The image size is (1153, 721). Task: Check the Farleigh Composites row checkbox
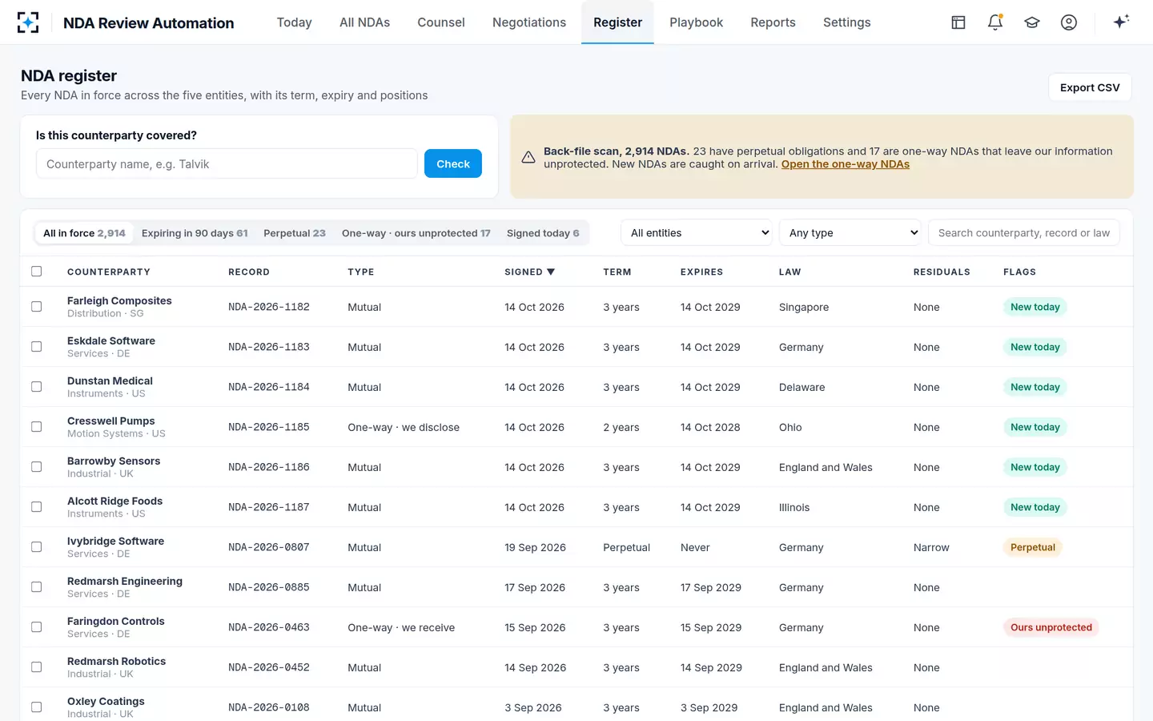pyautogui.click(x=36, y=307)
